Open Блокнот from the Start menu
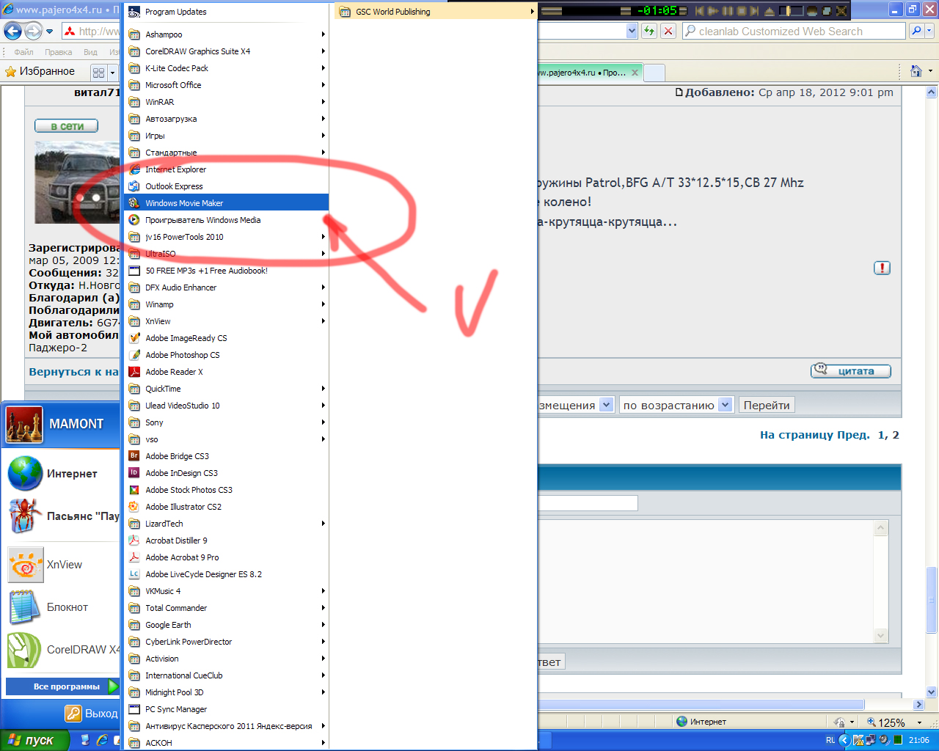This screenshot has width=939, height=751. (x=62, y=607)
